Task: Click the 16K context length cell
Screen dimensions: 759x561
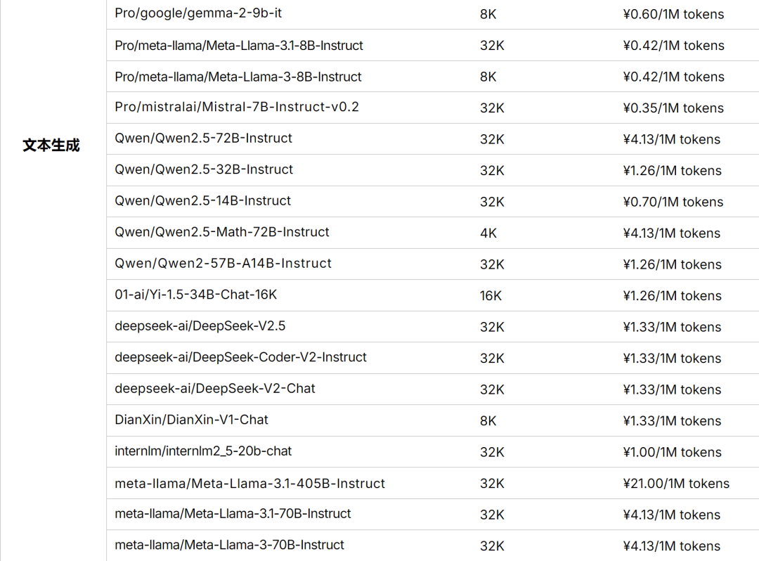Action: (x=491, y=296)
